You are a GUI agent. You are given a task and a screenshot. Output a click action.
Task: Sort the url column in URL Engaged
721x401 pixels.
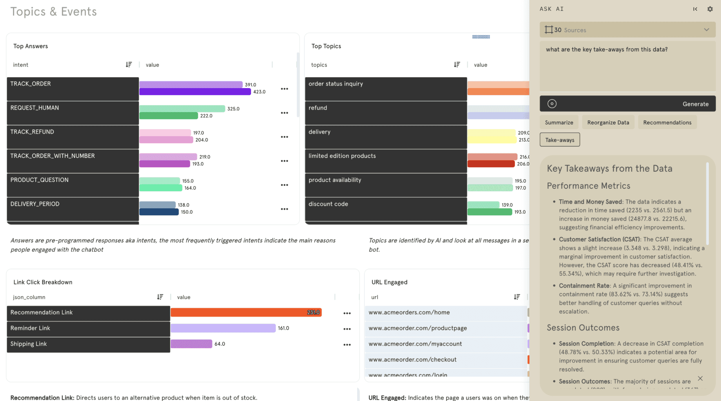pyautogui.click(x=517, y=297)
